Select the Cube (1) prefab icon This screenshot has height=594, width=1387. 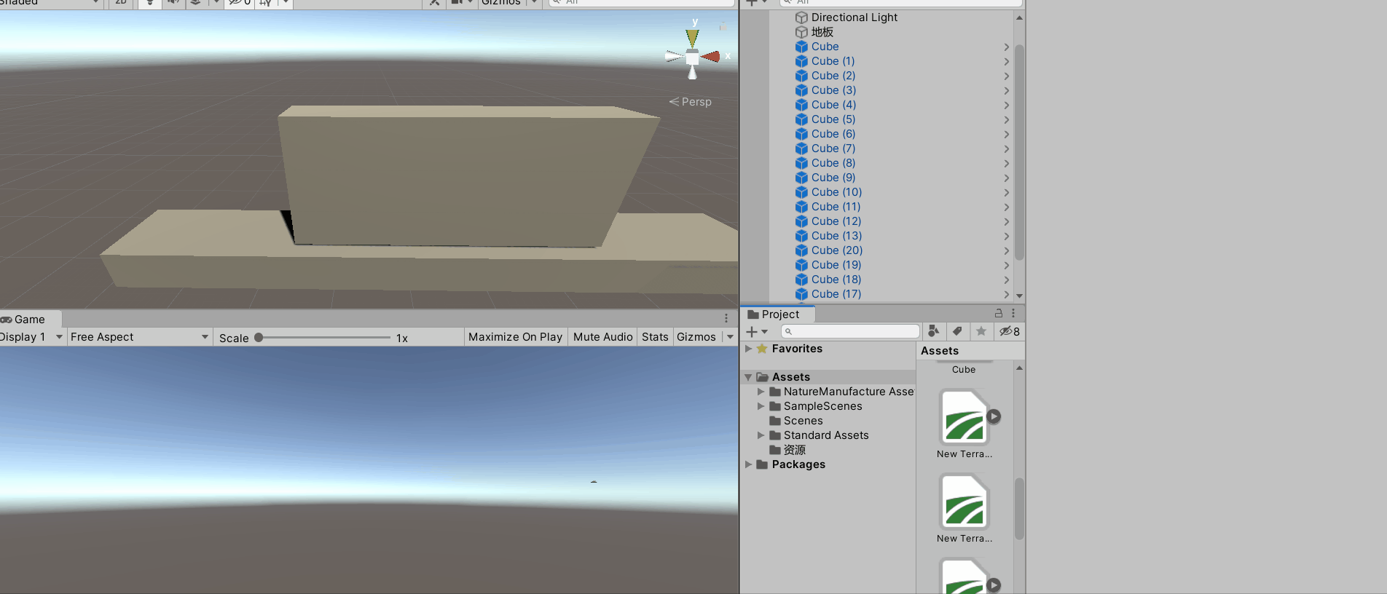[801, 61]
